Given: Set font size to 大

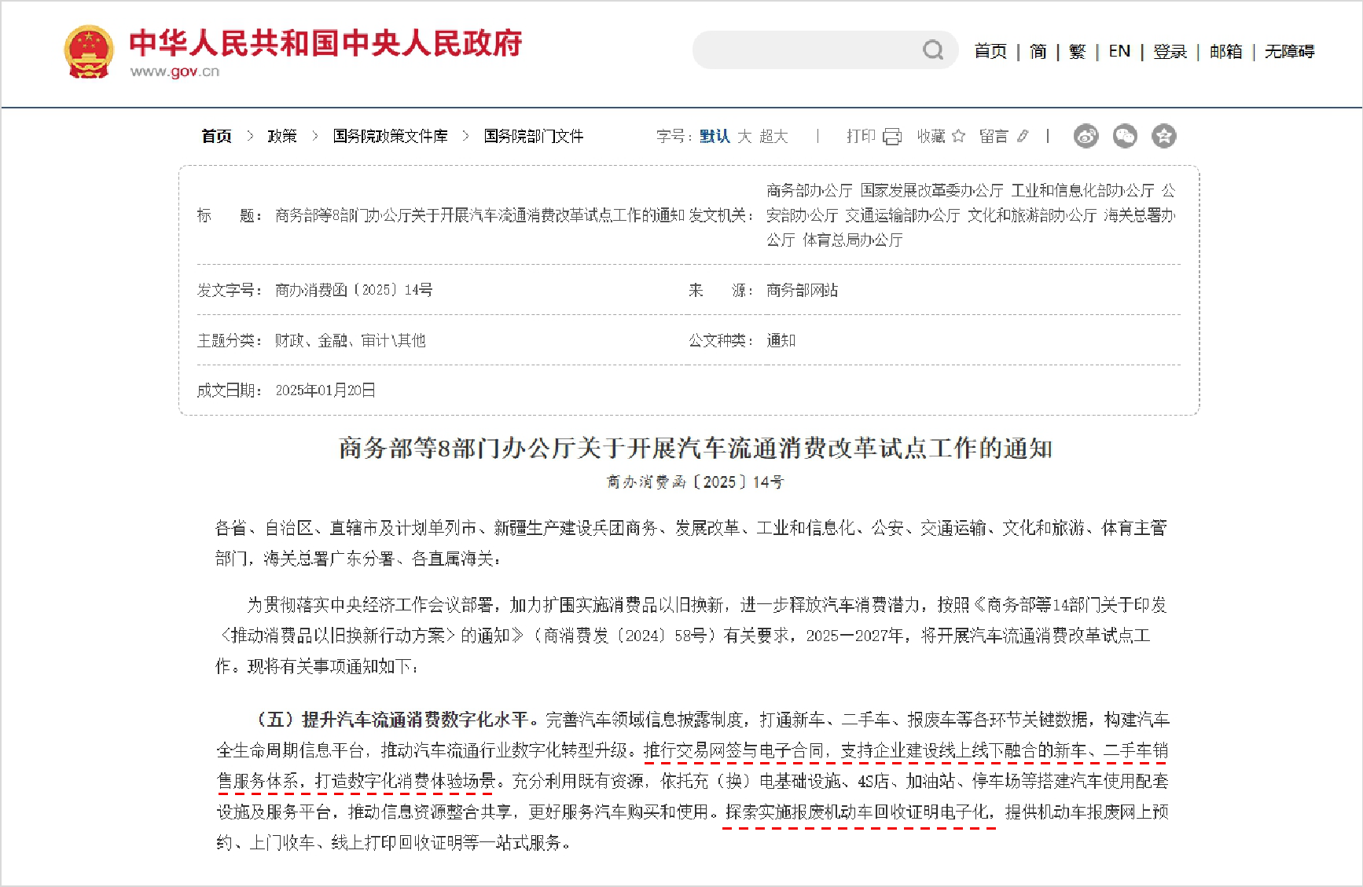Looking at the screenshot, I should click(x=744, y=136).
